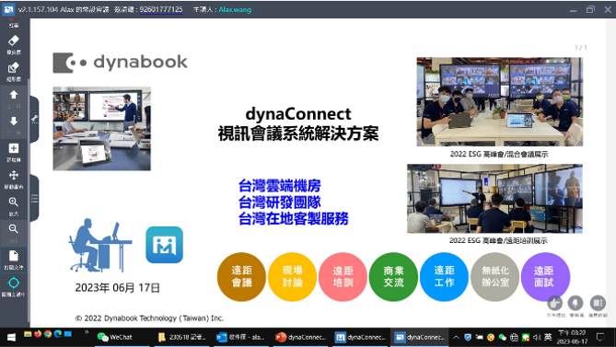
Task: Select the eraser tool in the sidebar
Action: click(14, 44)
